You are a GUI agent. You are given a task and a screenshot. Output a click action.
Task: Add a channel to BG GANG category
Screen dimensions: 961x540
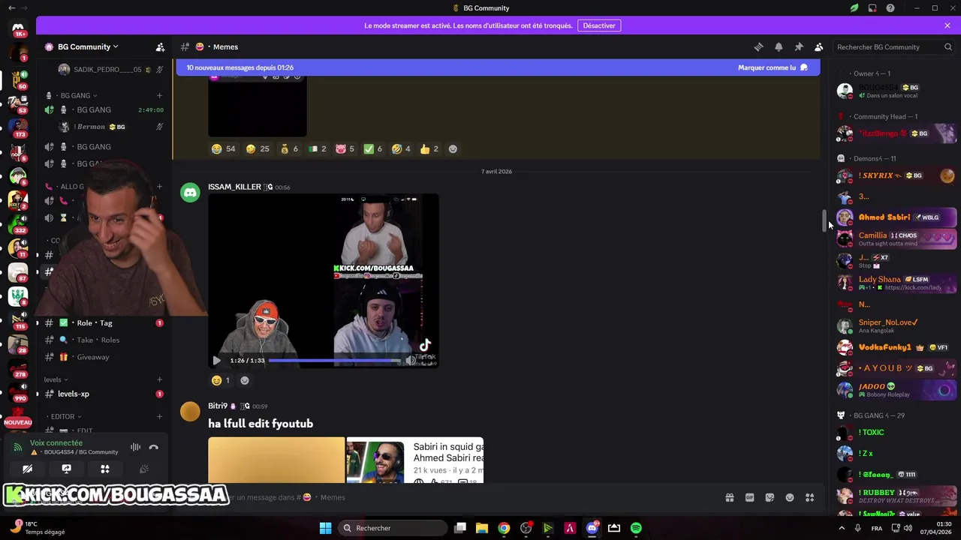click(159, 95)
